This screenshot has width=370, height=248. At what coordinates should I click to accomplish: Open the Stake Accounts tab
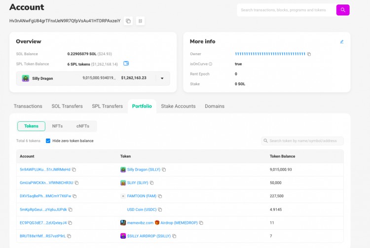pos(178,106)
